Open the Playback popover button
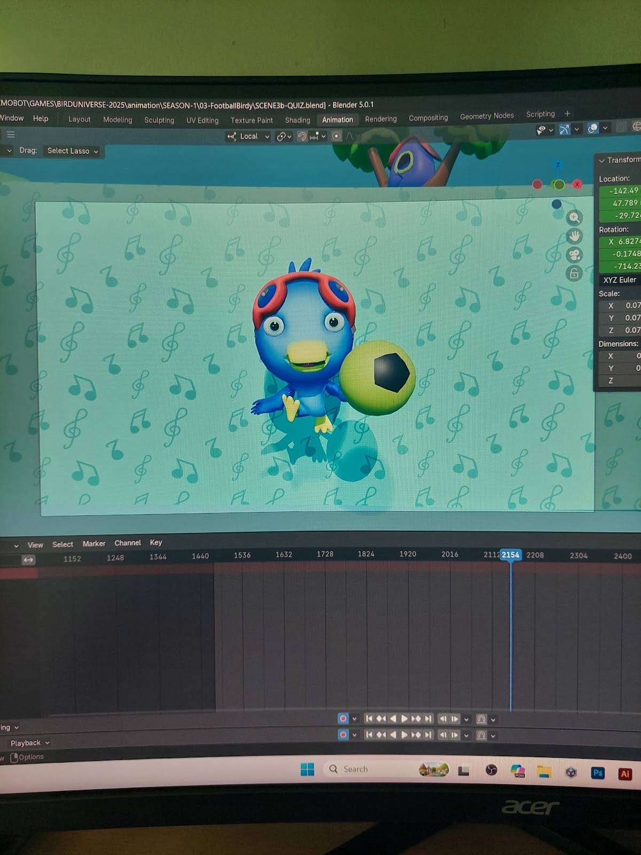 [29, 743]
